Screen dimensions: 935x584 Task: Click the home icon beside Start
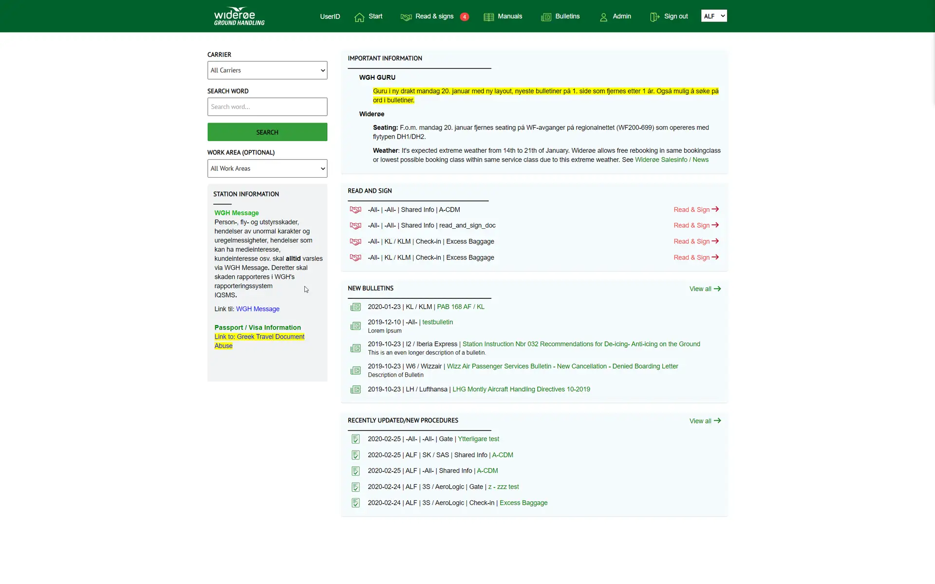click(x=359, y=17)
